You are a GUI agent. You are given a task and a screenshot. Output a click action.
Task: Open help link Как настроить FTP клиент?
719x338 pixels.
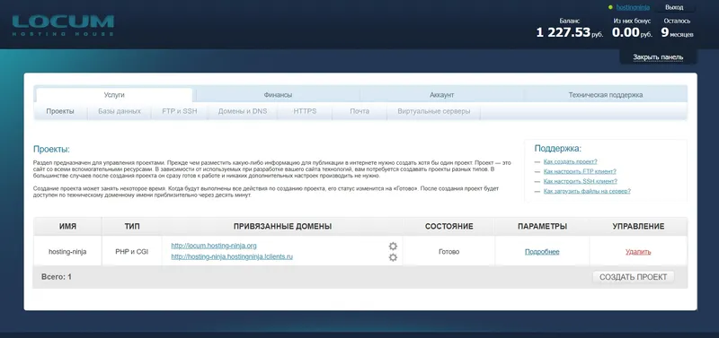pyautogui.click(x=580, y=171)
